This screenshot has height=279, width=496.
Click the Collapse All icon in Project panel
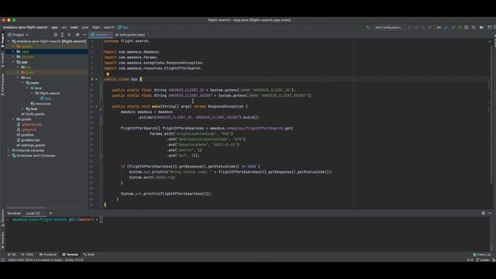coord(69,35)
